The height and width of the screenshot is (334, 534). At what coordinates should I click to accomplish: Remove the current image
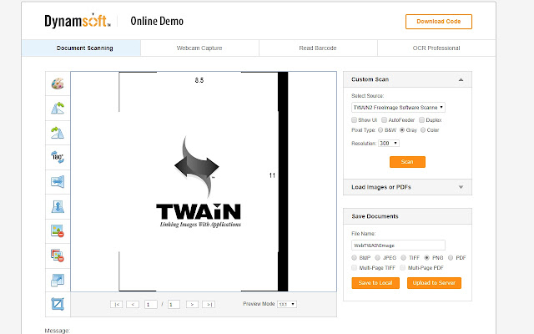(x=58, y=231)
